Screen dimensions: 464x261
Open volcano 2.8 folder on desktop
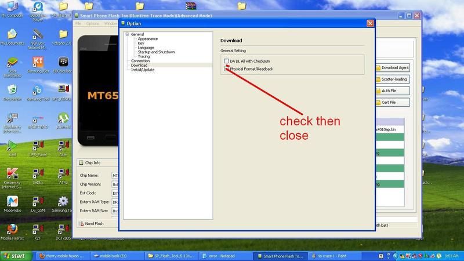[63, 37]
